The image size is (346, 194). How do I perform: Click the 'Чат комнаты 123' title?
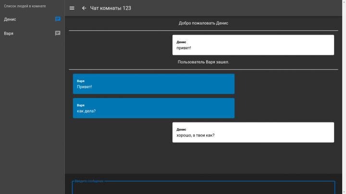tap(111, 8)
